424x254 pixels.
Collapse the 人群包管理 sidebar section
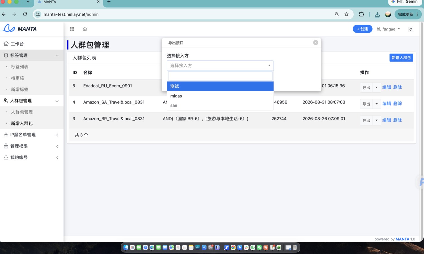coord(57,101)
